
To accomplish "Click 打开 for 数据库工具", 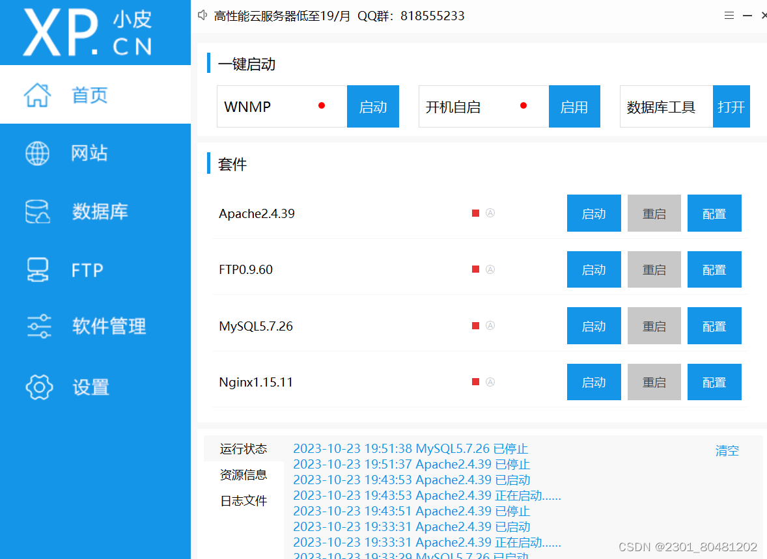I will [x=731, y=107].
